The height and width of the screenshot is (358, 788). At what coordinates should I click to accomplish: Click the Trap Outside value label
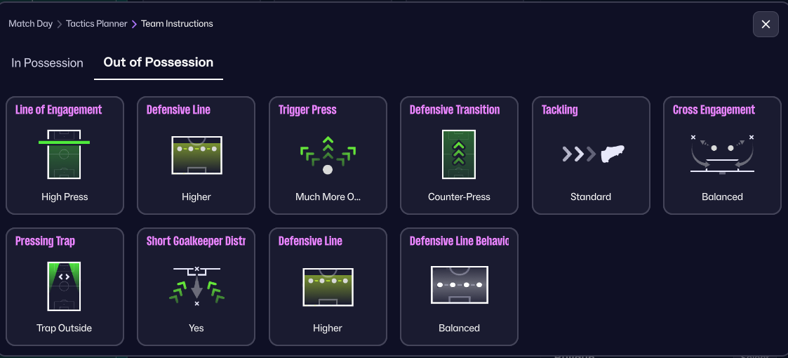pyautogui.click(x=65, y=329)
